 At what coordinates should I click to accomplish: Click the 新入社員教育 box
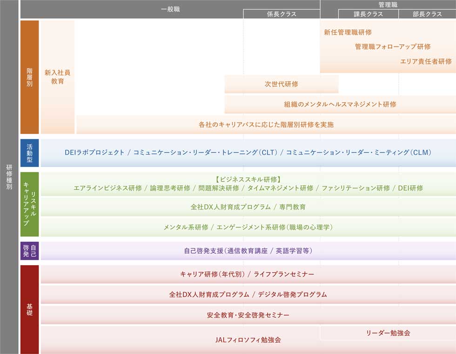(58, 77)
